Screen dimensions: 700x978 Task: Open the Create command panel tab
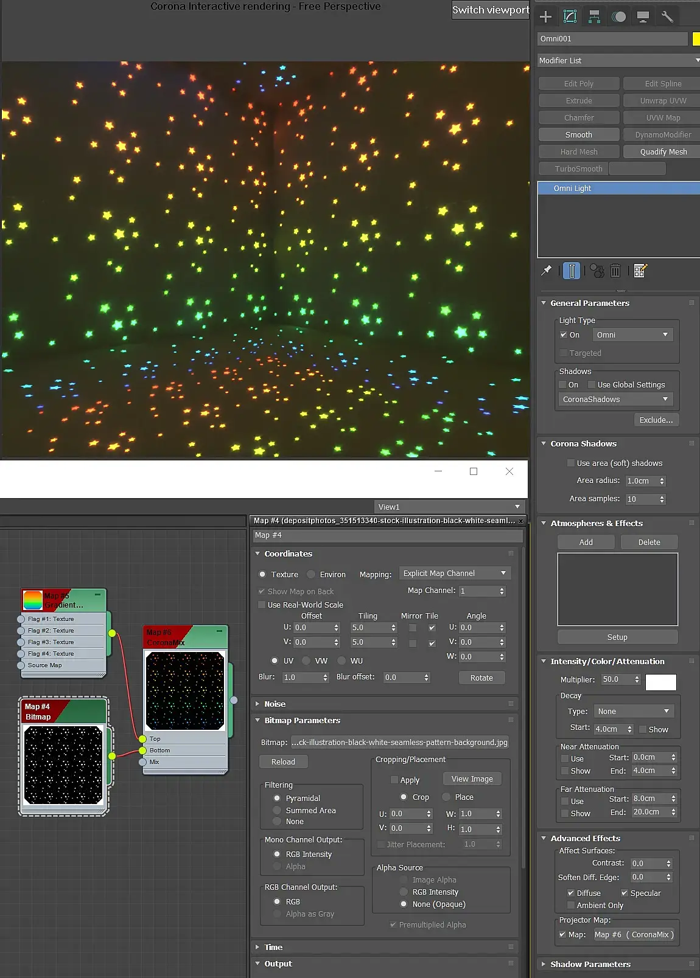[x=546, y=16]
